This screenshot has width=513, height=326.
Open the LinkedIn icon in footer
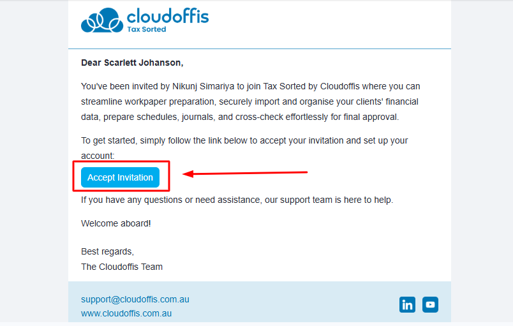coord(407,304)
